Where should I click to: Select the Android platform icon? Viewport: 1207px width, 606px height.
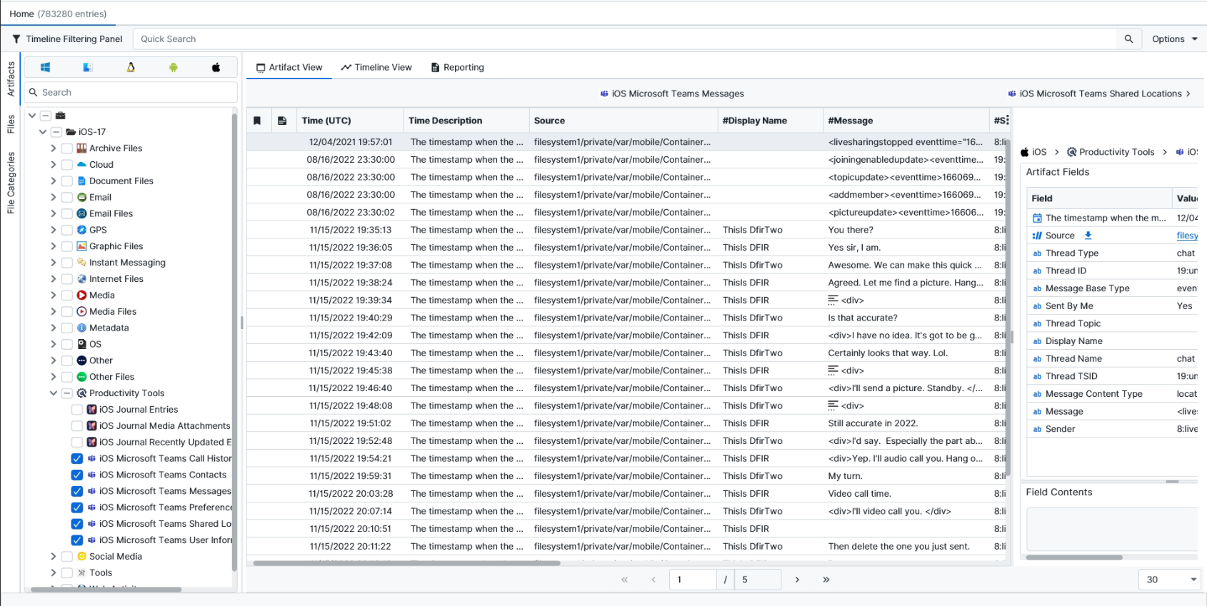174,67
